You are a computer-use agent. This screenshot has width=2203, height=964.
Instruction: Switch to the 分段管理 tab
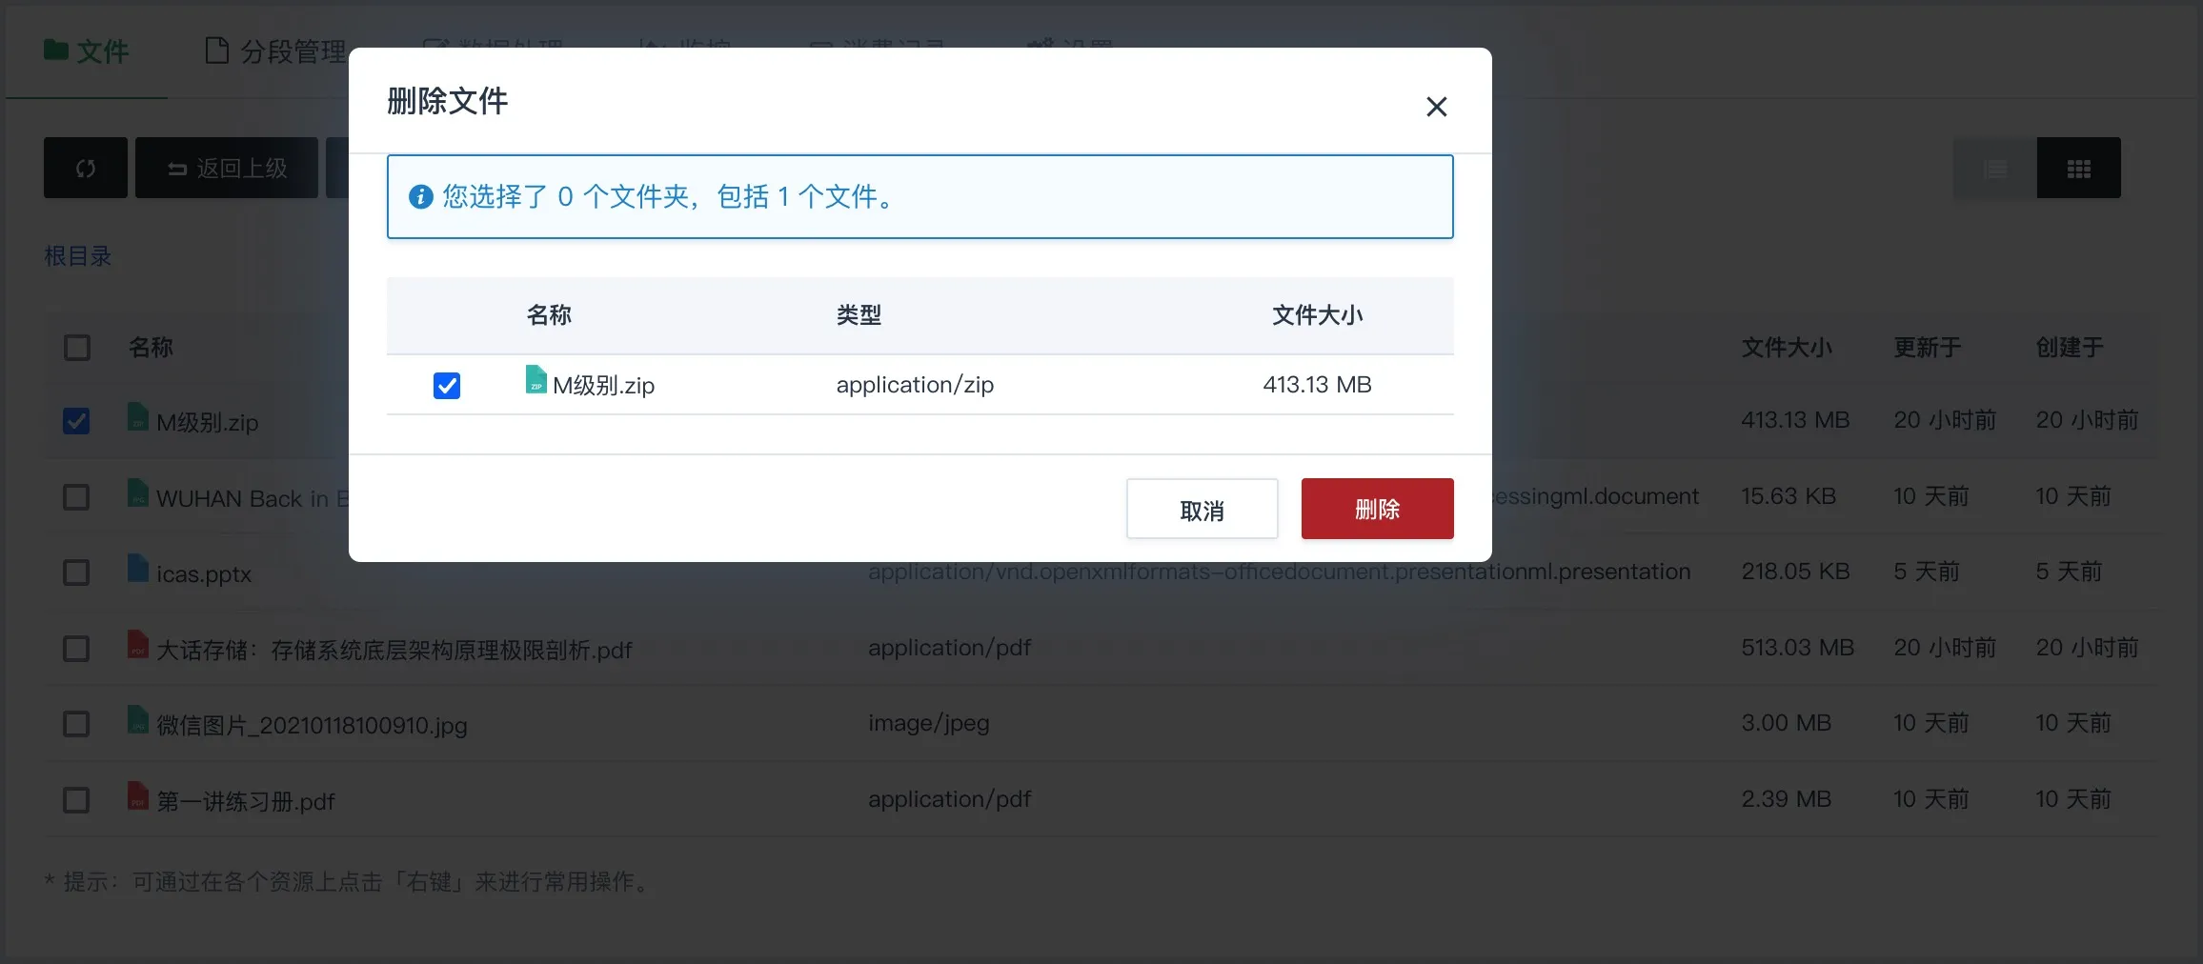(276, 51)
